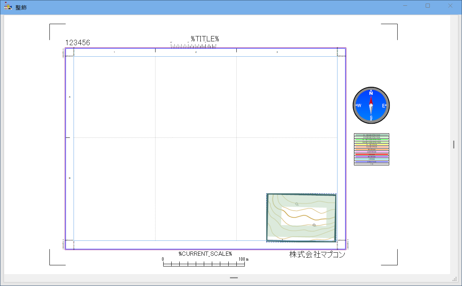Image resolution: width=462 pixels, height=286 pixels.
Task: Select the red bold line in legend
Action: (371, 154)
